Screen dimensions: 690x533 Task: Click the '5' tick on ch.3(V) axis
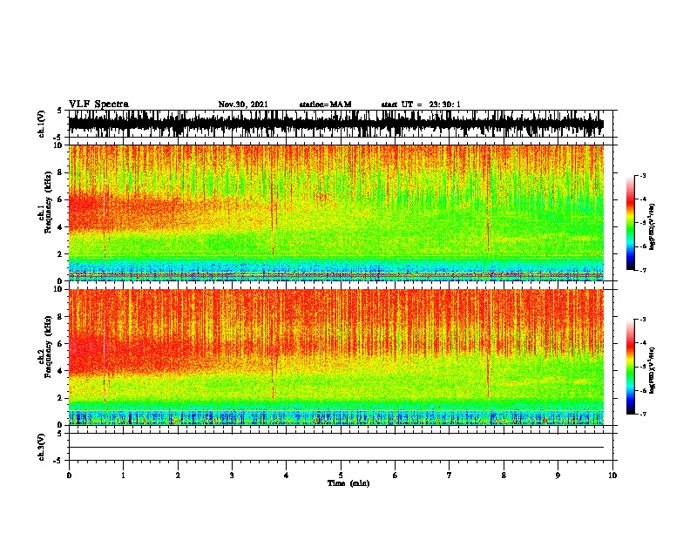click(x=60, y=434)
